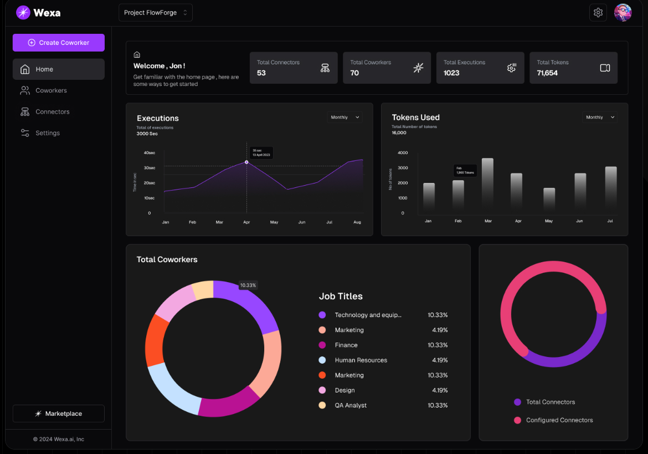Click the Feb bar in Tokens Used chart
This screenshot has height=454, width=648.
pos(459,196)
